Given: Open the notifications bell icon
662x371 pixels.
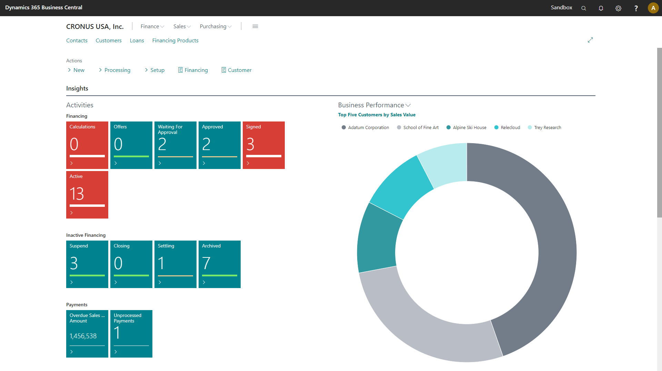Looking at the screenshot, I should [601, 8].
